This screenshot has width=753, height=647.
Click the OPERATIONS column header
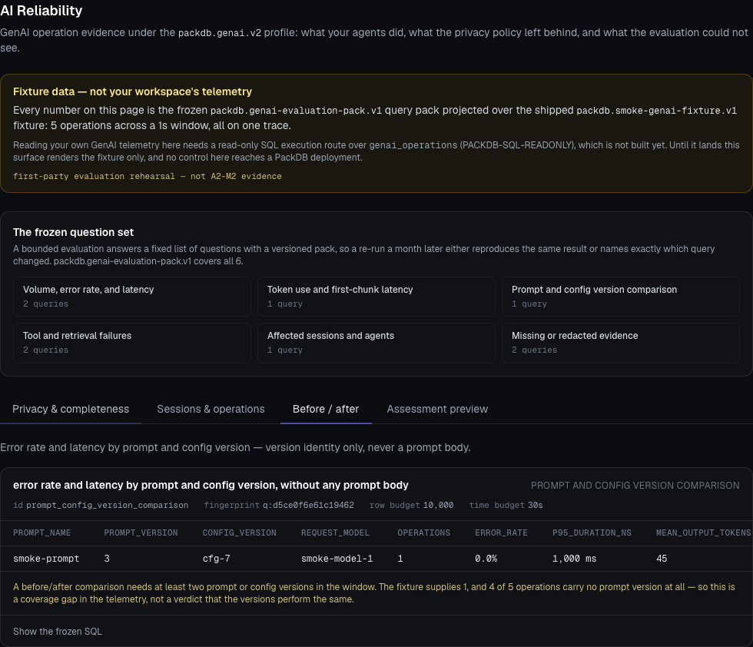[423, 533]
